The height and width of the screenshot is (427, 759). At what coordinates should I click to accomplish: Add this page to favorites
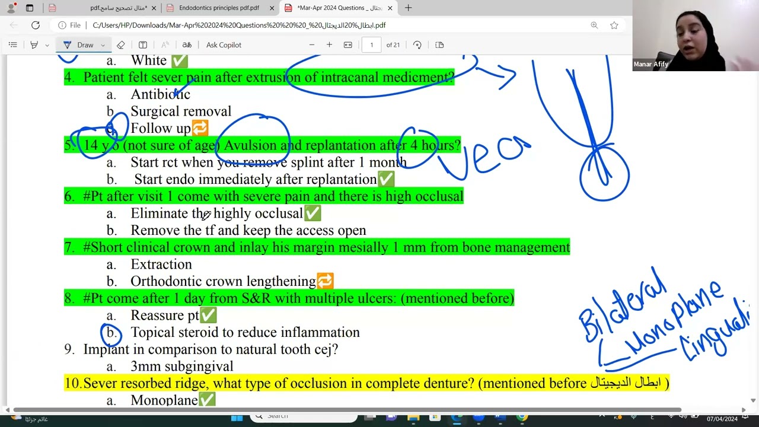[x=614, y=26]
